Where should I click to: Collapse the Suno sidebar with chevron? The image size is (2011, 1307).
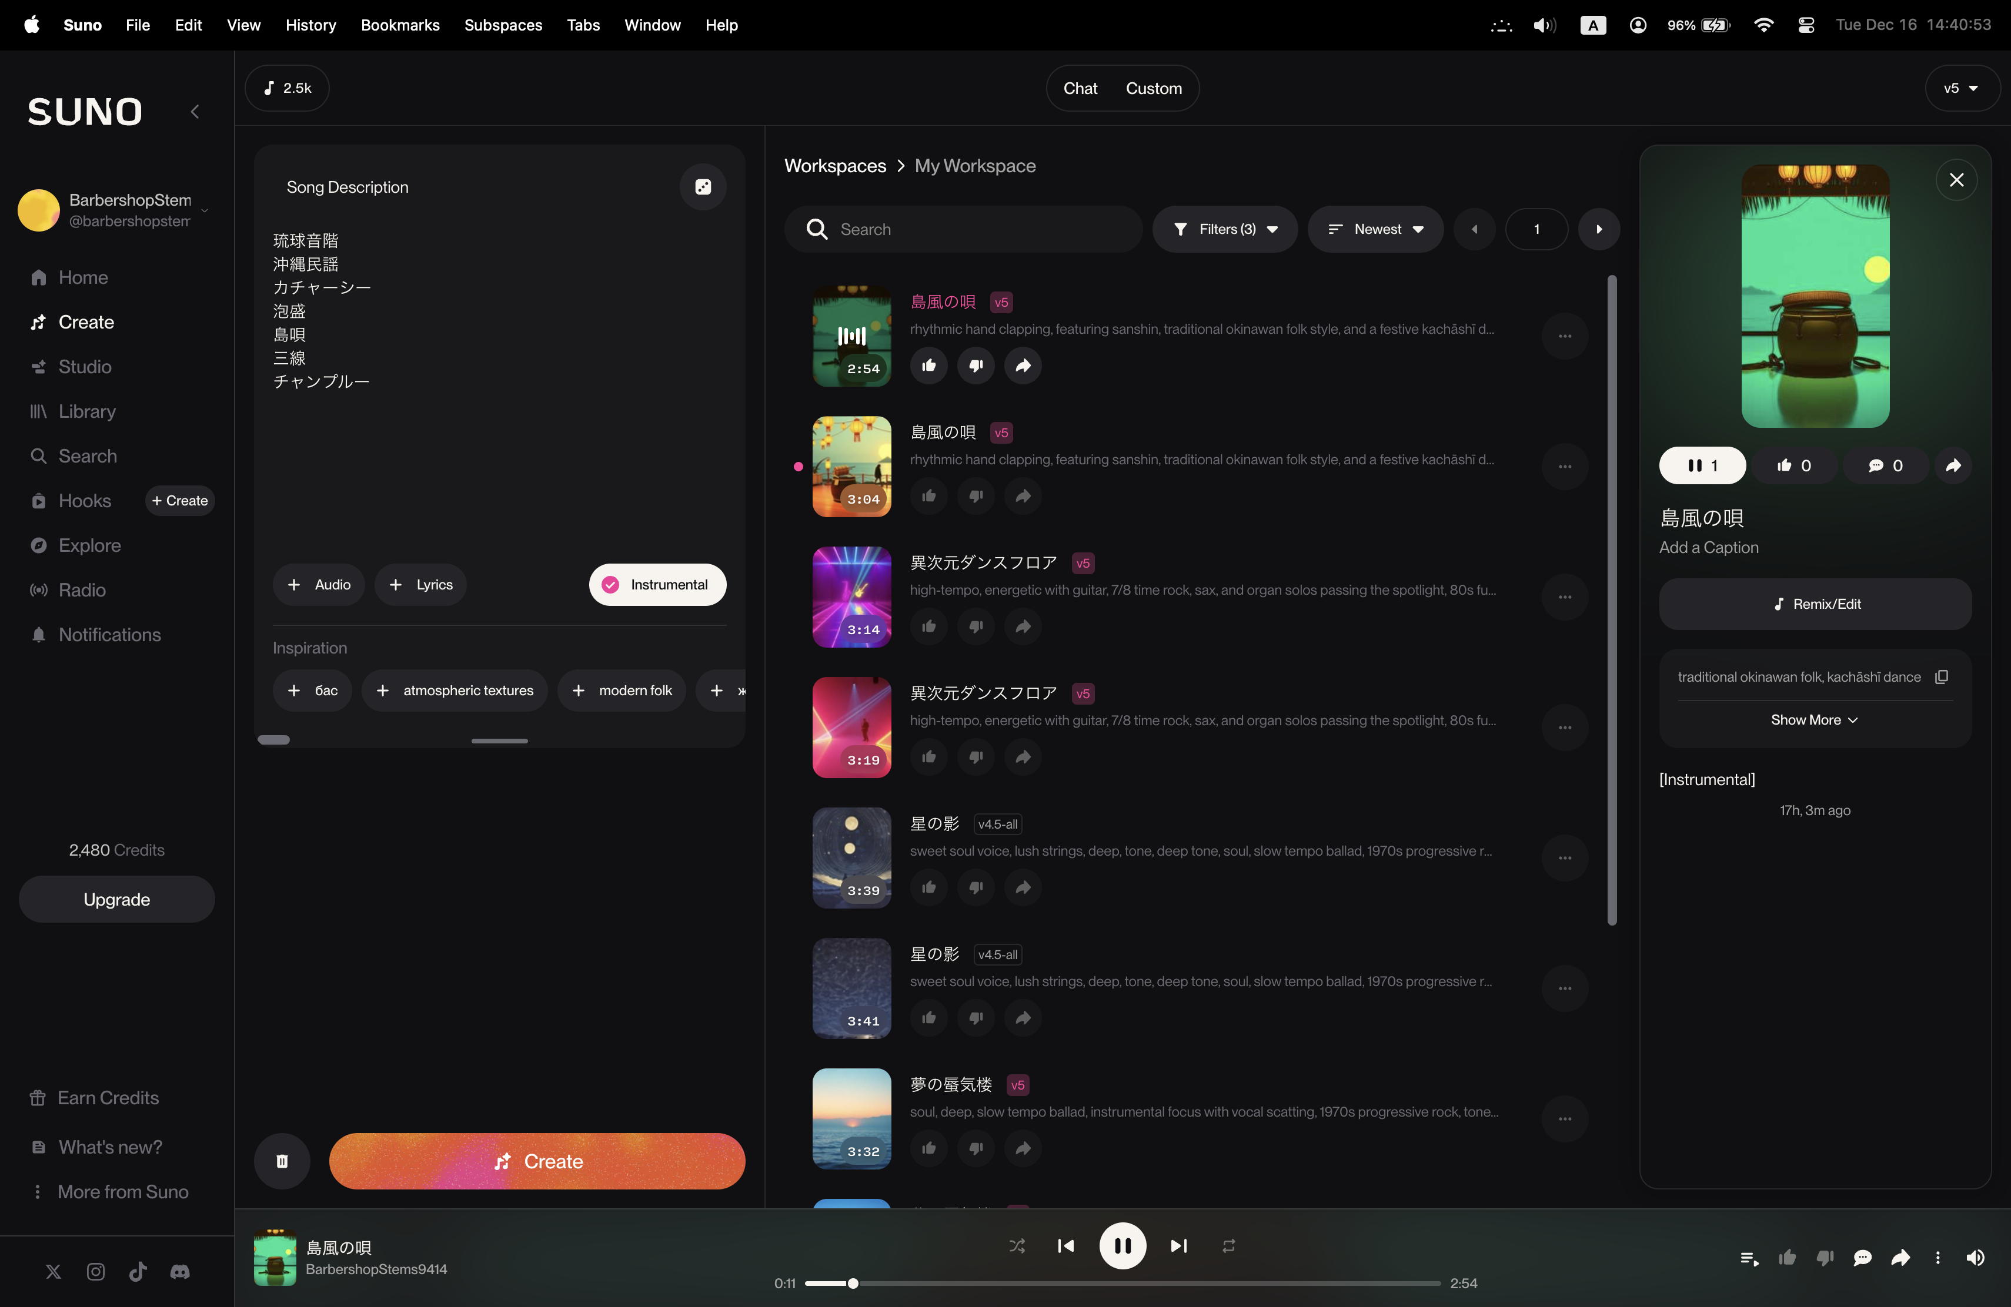(195, 112)
